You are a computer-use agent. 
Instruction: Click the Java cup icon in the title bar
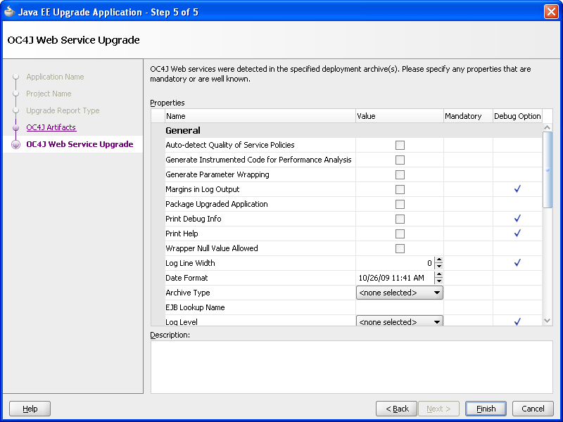9,12
